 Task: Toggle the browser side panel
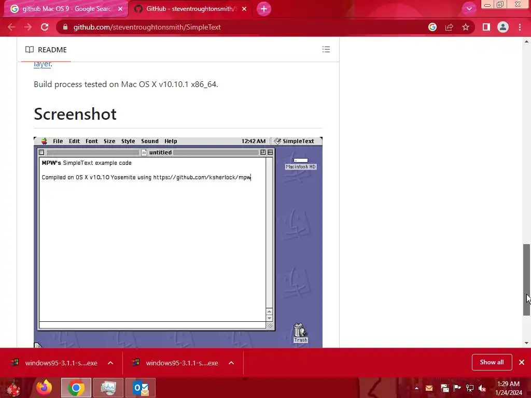[x=486, y=27]
